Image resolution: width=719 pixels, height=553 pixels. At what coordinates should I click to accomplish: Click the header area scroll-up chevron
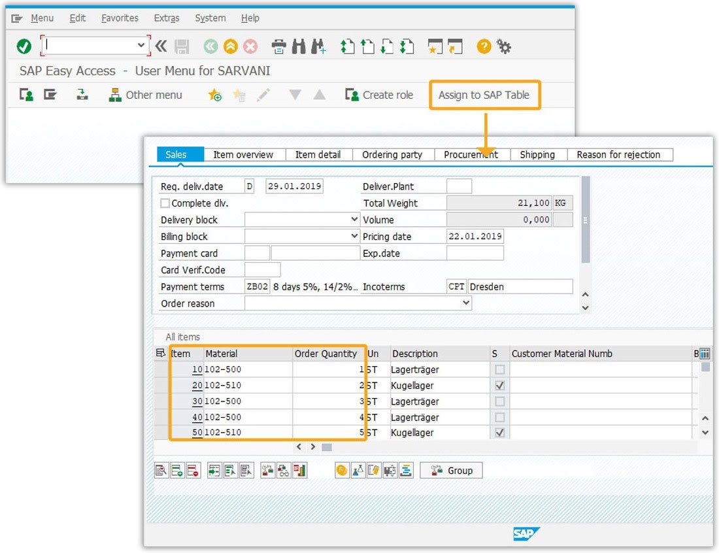[x=585, y=294]
